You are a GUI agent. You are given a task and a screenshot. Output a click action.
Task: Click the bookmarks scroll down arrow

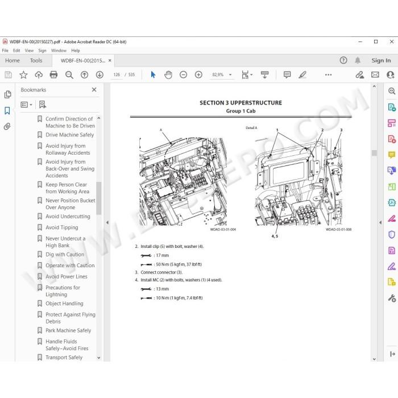[99, 358]
